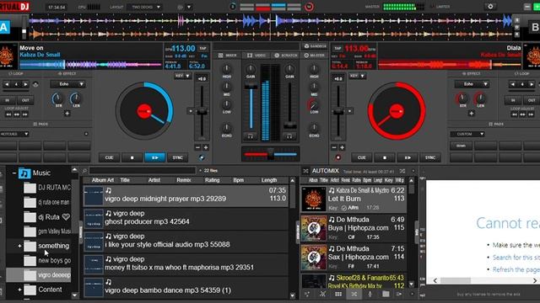Viewport: 540px width, 303px height.
Task: Expand the something folder
Action: pos(19,246)
